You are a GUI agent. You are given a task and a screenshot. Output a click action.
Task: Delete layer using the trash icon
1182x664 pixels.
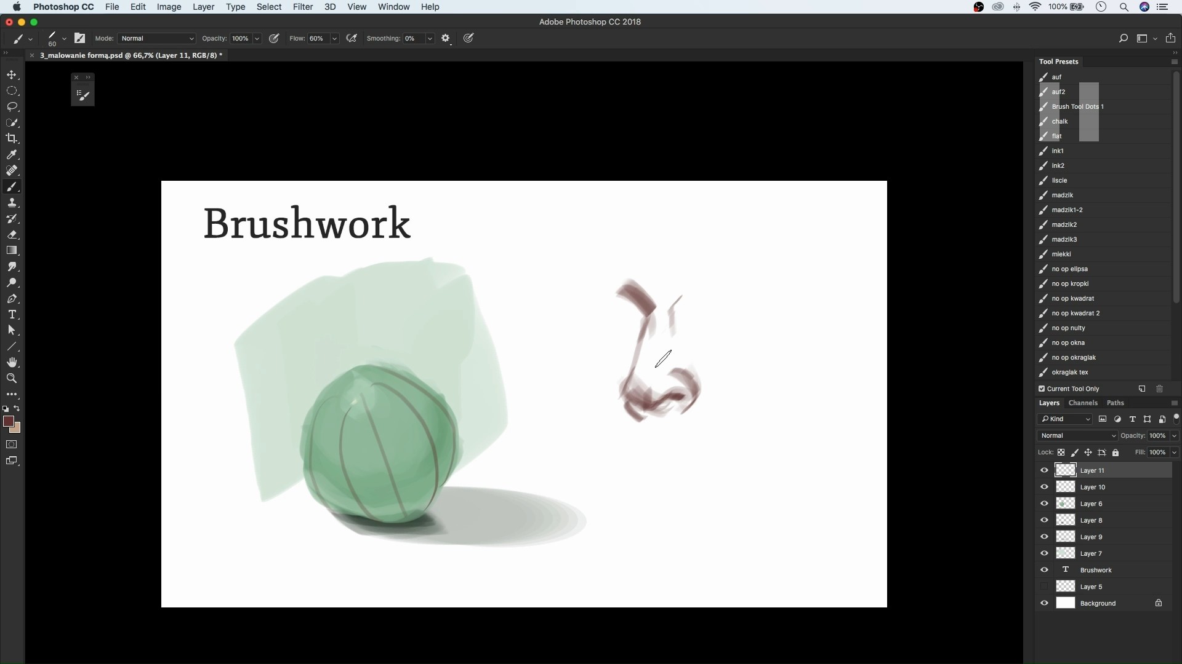coord(1159,389)
